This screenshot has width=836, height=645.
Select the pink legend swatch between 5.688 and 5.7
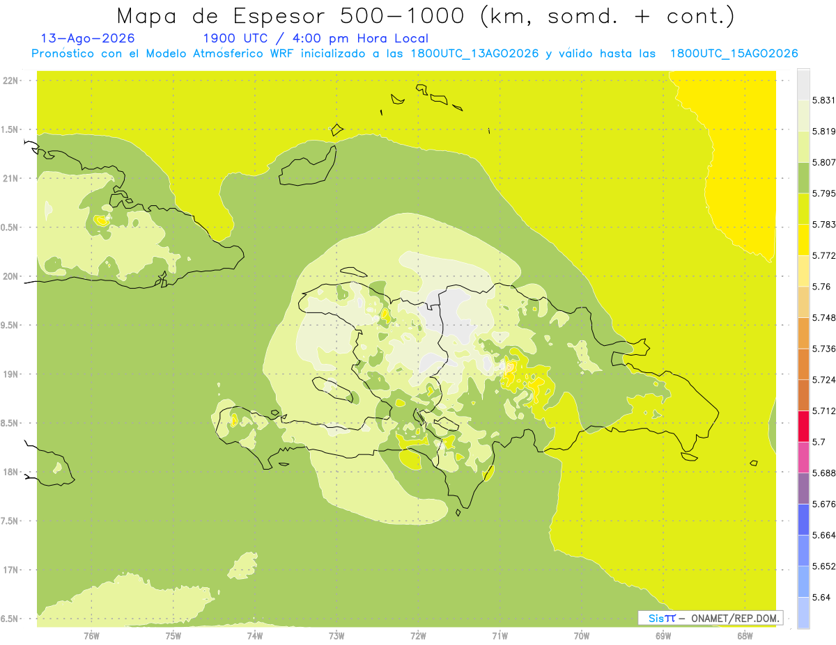click(x=803, y=457)
